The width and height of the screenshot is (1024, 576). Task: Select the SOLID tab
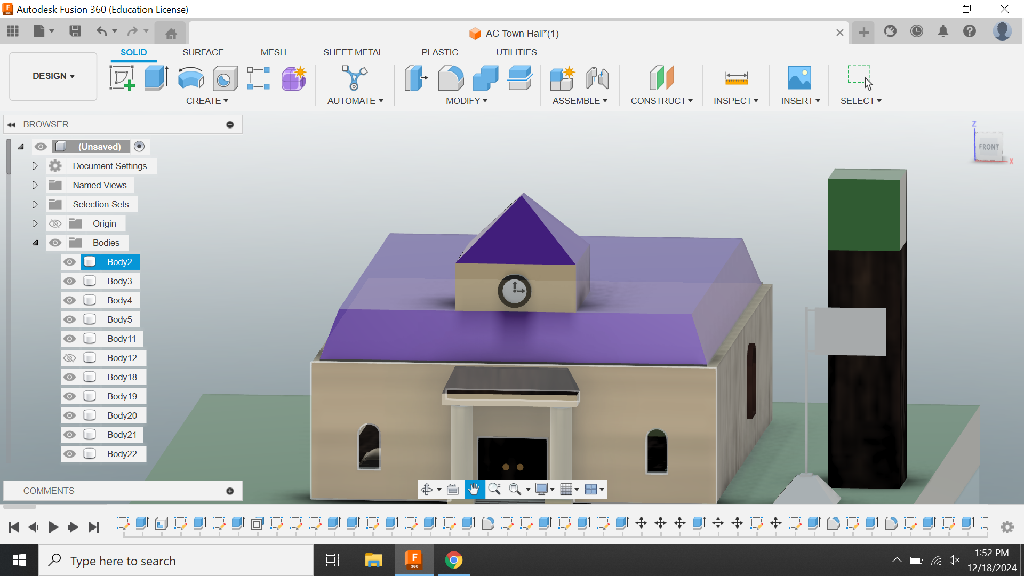point(133,52)
